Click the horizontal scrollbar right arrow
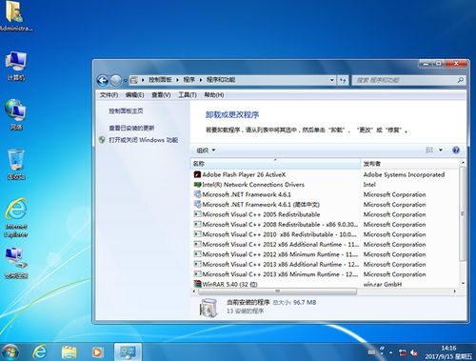Viewport: 476px width, 361px height. tap(455, 291)
